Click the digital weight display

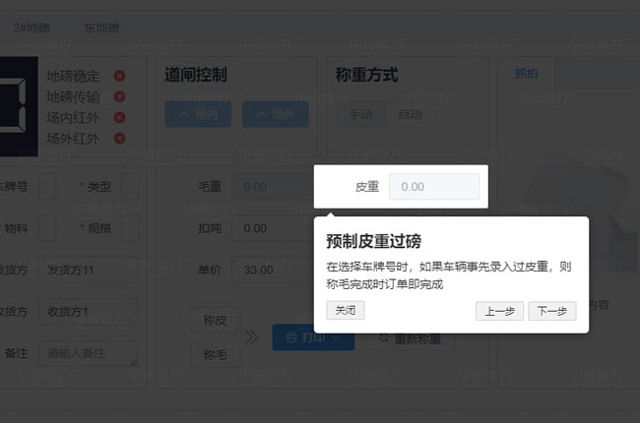19,104
